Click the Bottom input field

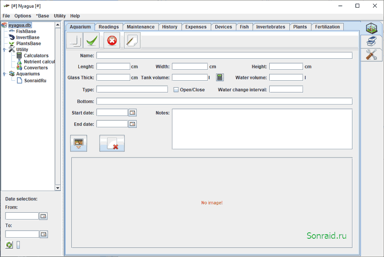coord(224,101)
